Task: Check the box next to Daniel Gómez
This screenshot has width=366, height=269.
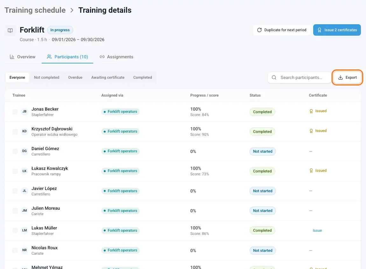Action: 15,151
